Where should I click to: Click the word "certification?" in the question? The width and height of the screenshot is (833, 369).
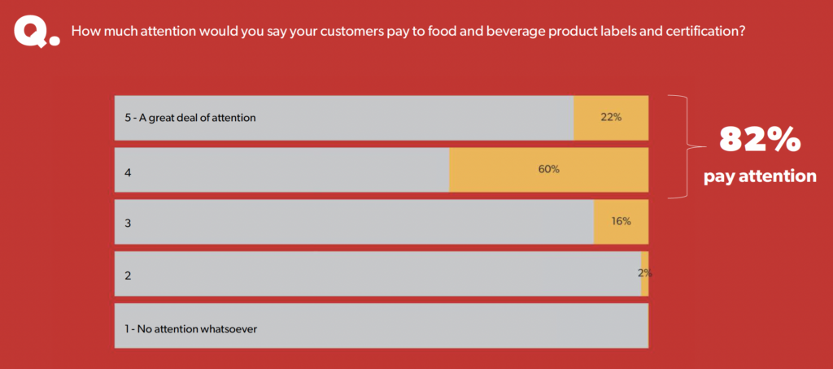click(x=709, y=33)
